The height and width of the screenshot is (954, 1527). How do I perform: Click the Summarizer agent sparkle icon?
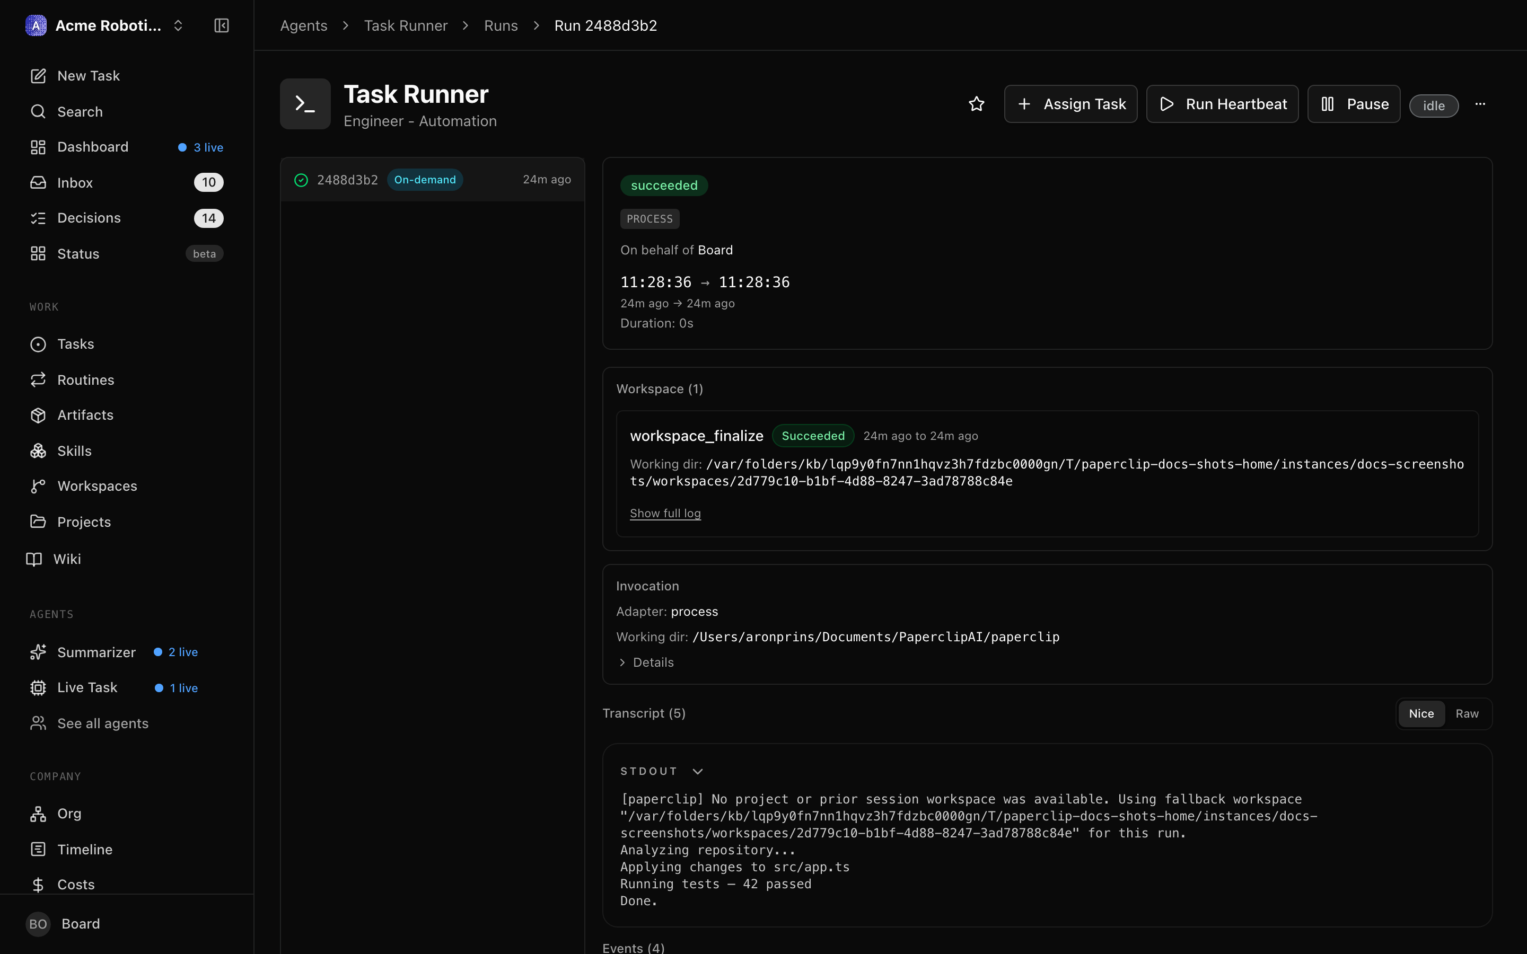38,652
